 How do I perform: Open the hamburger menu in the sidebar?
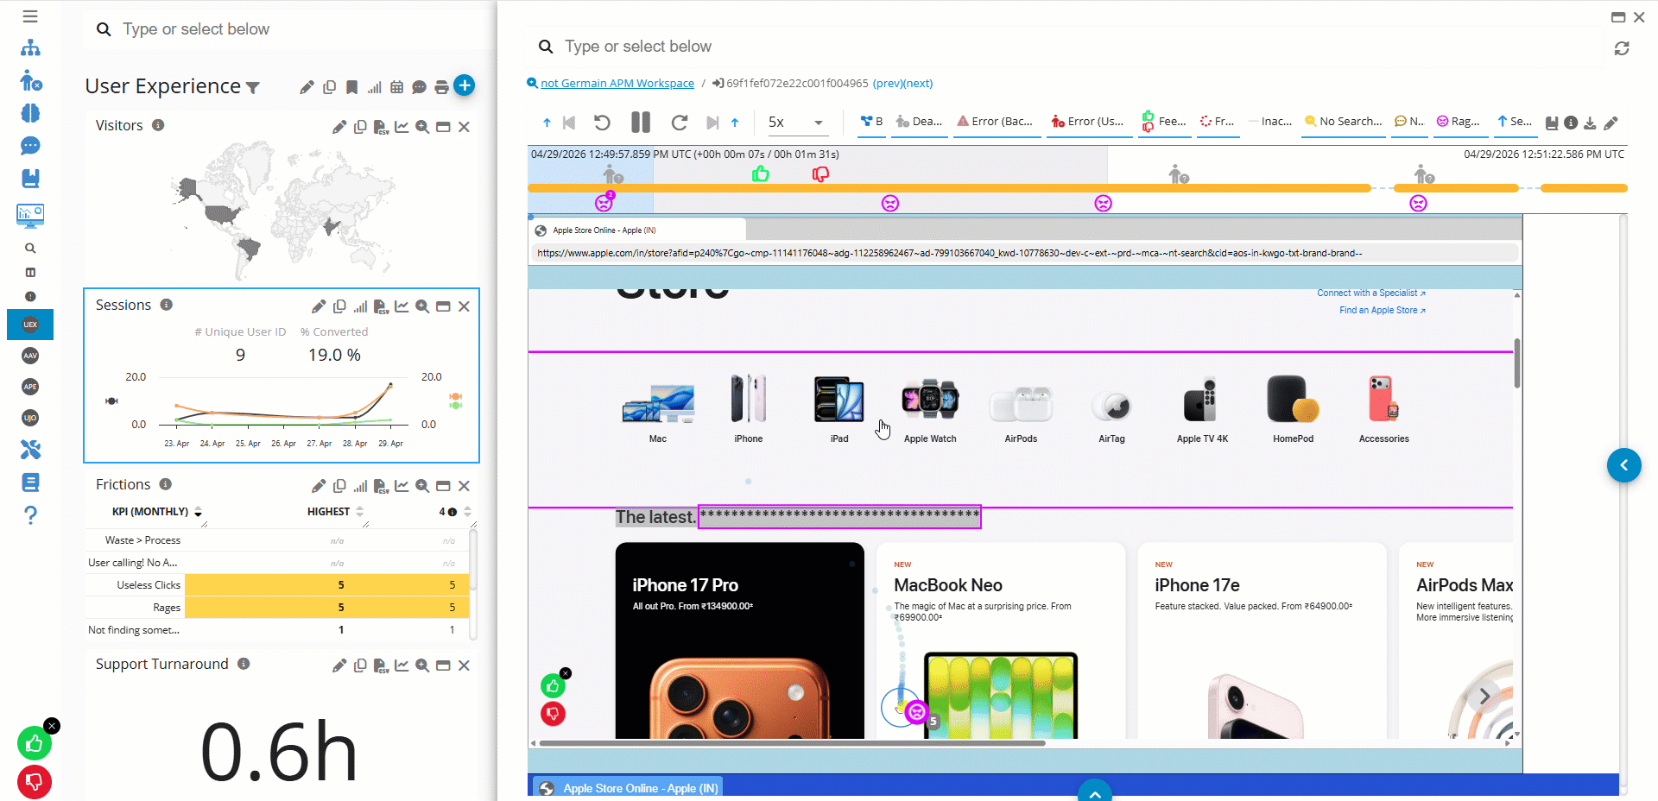coord(30,16)
